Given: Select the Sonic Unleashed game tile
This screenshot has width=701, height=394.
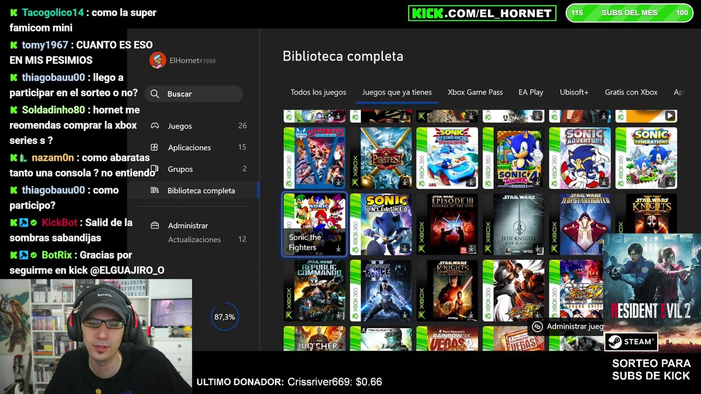Looking at the screenshot, I should click(x=381, y=224).
